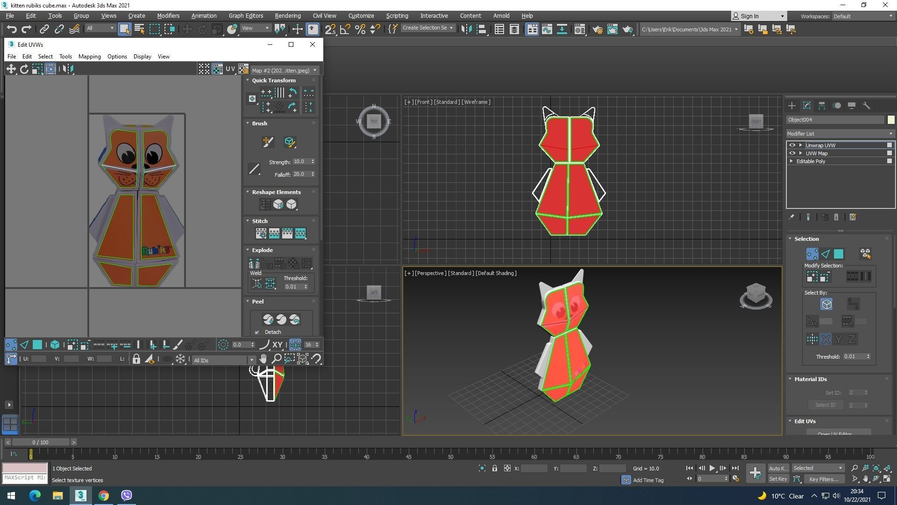Click the Quick Peel icon in Peel rollout
This screenshot has height=505, width=897.
pyautogui.click(x=268, y=319)
